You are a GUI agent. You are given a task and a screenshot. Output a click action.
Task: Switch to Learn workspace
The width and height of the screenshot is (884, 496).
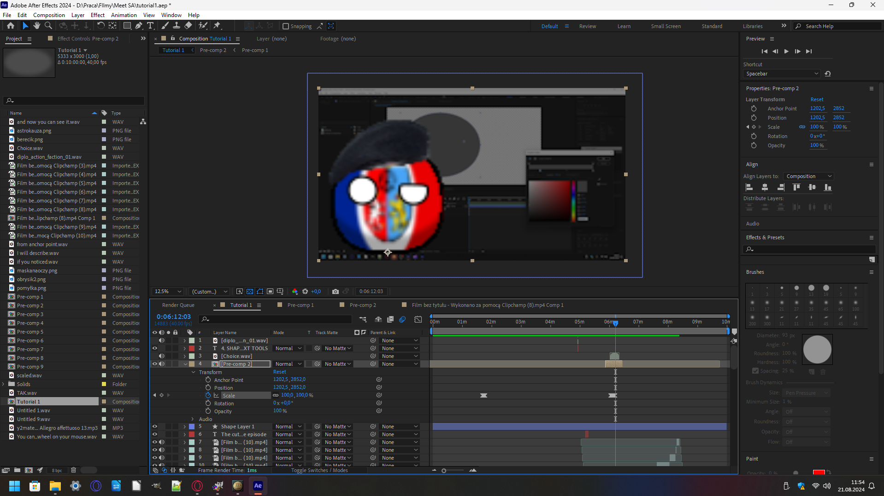click(624, 26)
